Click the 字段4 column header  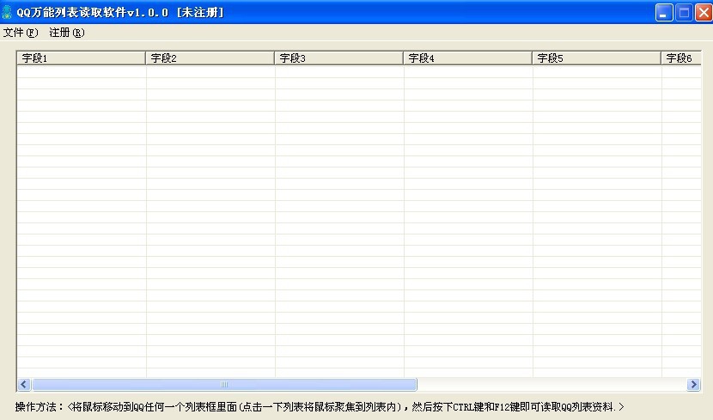click(467, 58)
